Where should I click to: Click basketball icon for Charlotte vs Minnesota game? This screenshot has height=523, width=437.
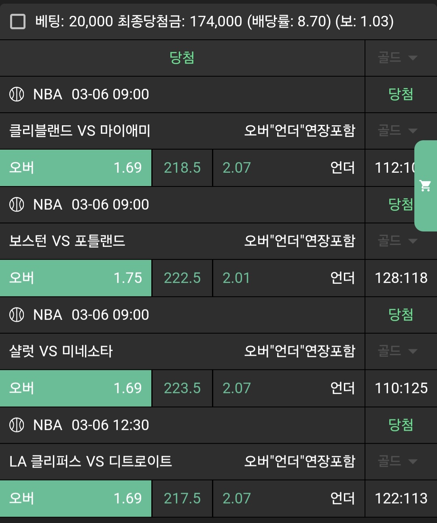pyautogui.click(x=17, y=315)
